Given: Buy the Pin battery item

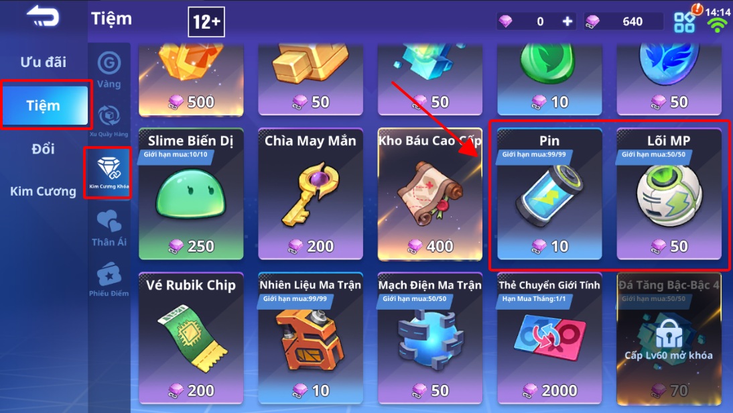Looking at the screenshot, I should pos(549,194).
